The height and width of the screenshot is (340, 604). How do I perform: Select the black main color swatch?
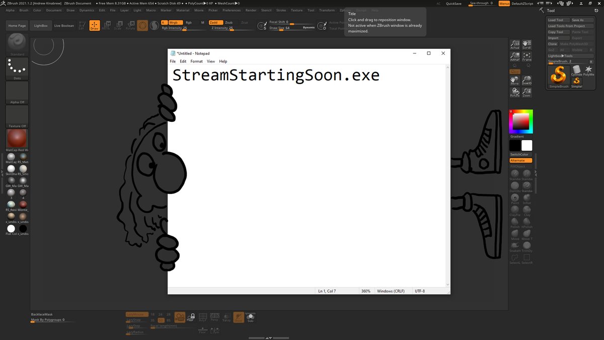tap(515, 146)
